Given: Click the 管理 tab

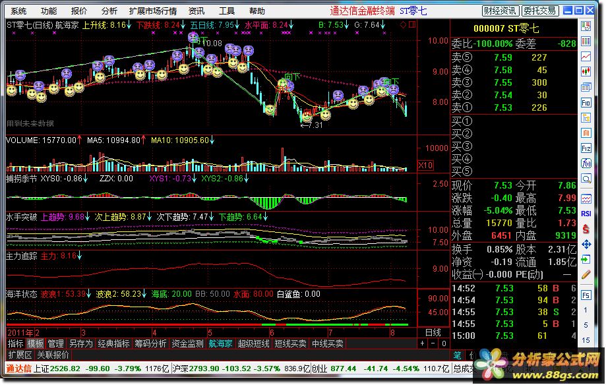Looking at the screenshot, I should (55, 343).
